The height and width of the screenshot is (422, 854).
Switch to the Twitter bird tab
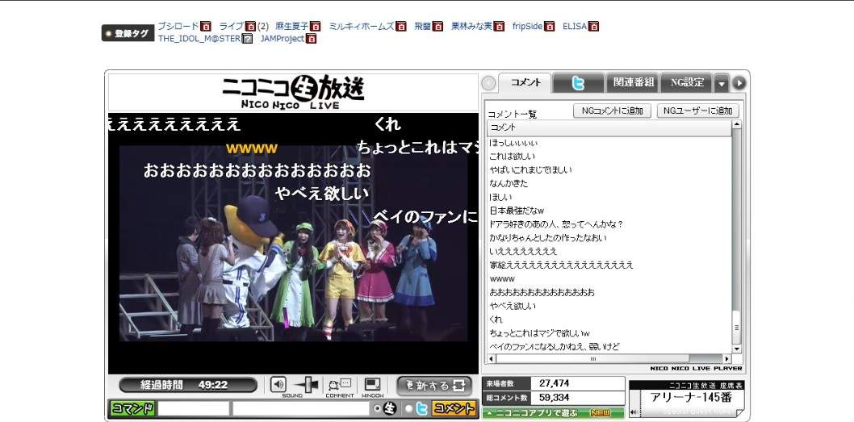pos(579,83)
